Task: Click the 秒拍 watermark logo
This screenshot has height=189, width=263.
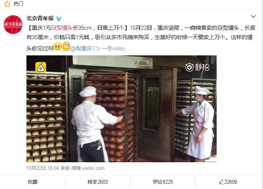Action: pos(197,67)
